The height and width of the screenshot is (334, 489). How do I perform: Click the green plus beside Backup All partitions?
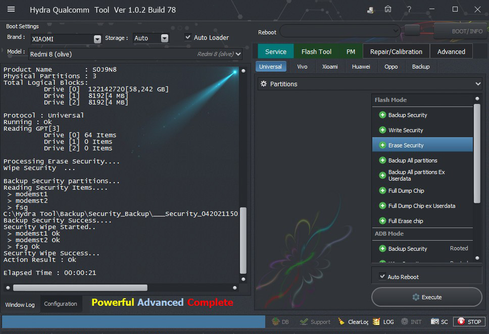click(382, 160)
